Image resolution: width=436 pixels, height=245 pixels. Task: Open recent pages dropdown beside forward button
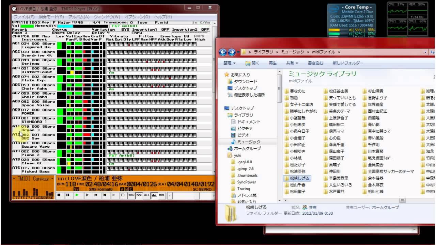(x=238, y=52)
